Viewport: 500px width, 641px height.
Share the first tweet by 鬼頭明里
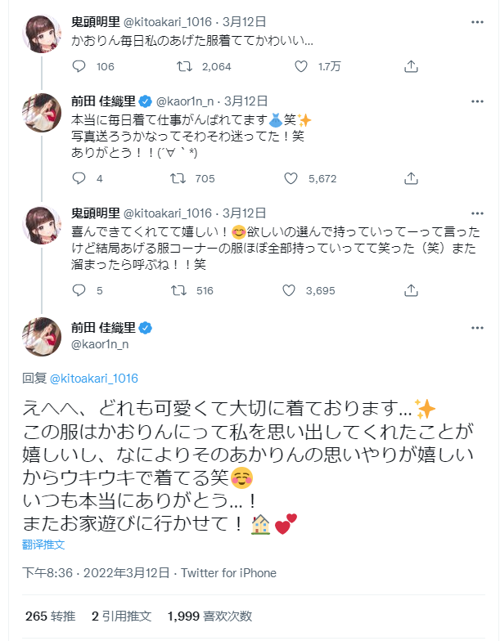[412, 67]
